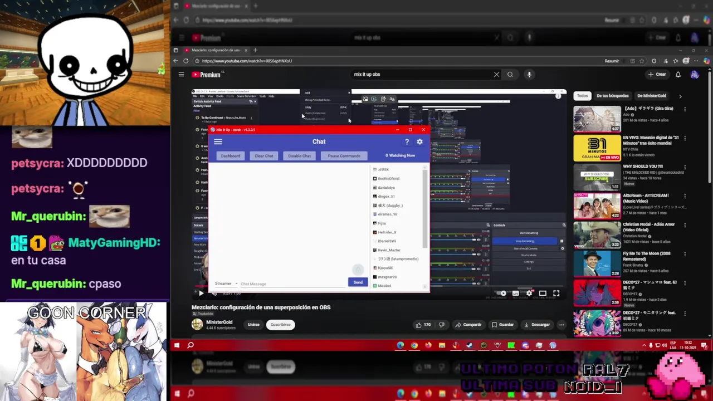Select the Todos filter chip
713x401 pixels.
(x=582, y=96)
